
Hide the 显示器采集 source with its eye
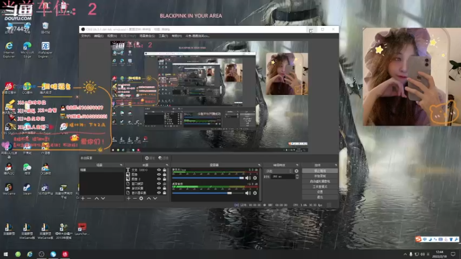point(159,193)
